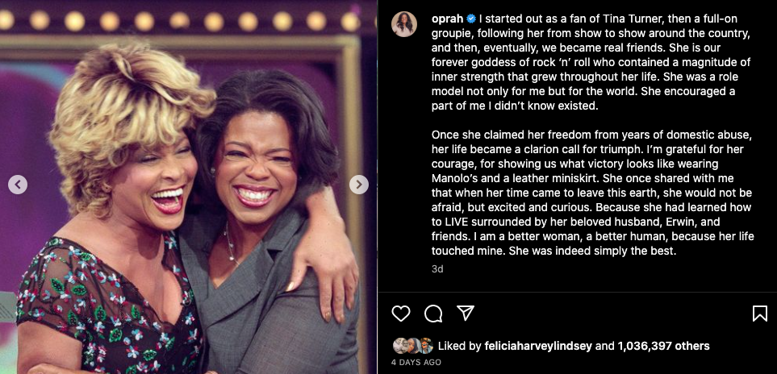This screenshot has height=374, width=777.
Task: Share the post using the paper plane icon
Action: (x=466, y=314)
